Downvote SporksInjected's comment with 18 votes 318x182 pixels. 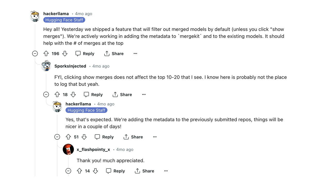[x=73, y=95]
